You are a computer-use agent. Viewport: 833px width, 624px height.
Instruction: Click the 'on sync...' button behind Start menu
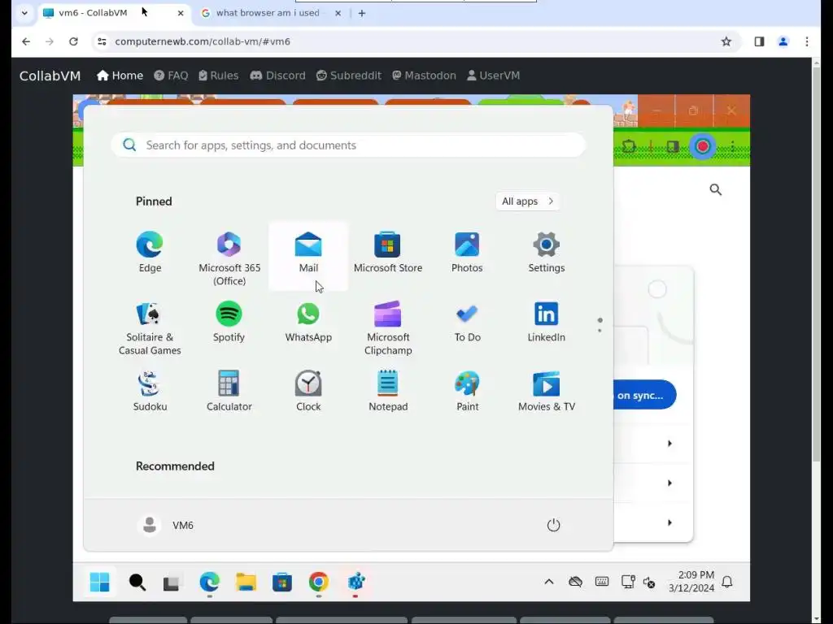[x=644, y=396]
